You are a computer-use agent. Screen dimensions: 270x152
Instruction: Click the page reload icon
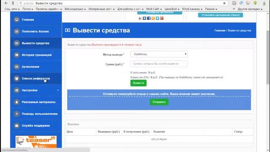21,3
